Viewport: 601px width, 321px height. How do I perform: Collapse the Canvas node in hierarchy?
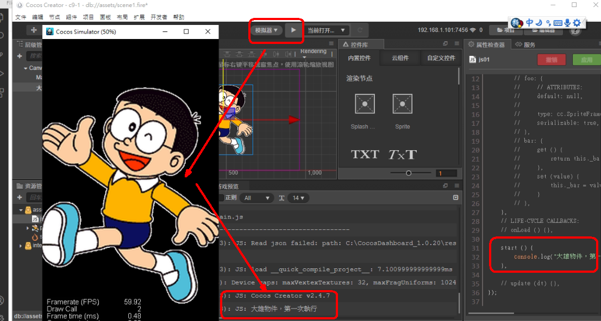pos(26,68)
